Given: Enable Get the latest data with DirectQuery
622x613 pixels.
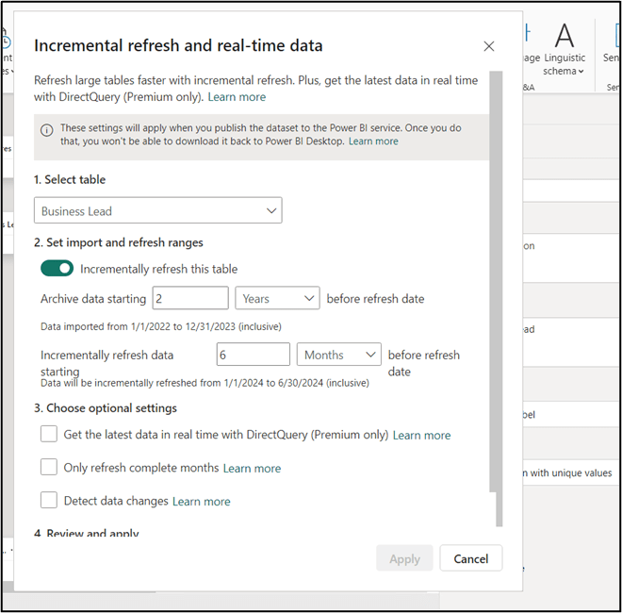Looking at the screenshot, I should (49, 435).
